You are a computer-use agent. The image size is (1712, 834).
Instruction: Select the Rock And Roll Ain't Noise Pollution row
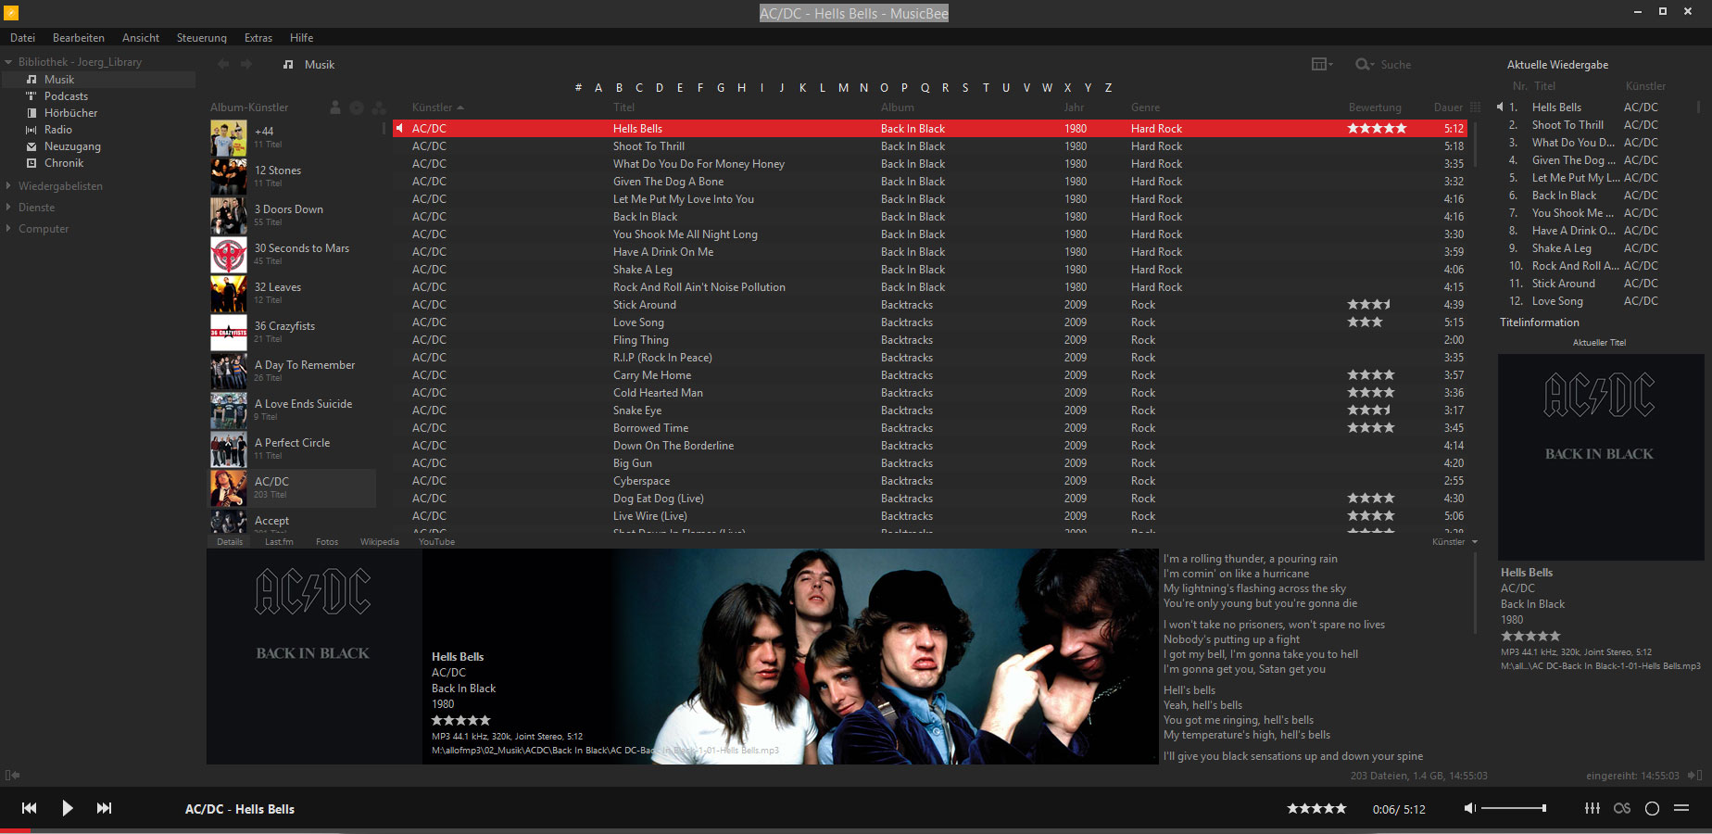pos(929,287)
